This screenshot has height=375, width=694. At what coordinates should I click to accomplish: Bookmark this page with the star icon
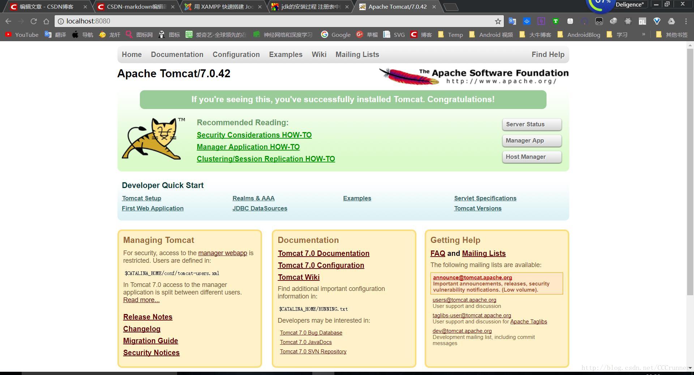click(498, 21)
